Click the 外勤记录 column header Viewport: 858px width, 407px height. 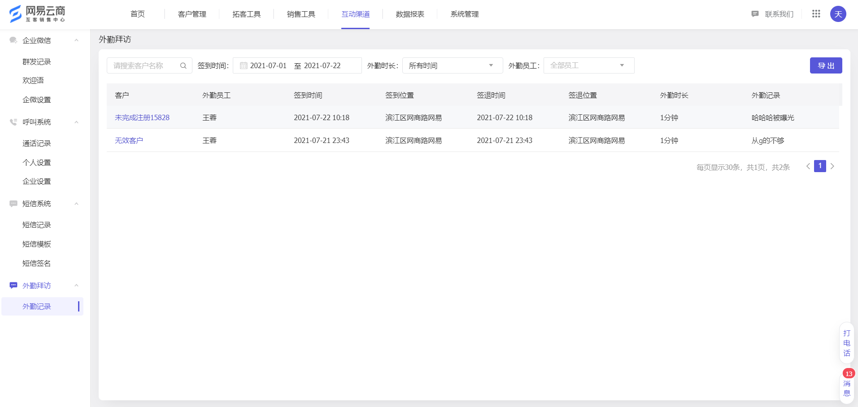(x=766, y=95)
